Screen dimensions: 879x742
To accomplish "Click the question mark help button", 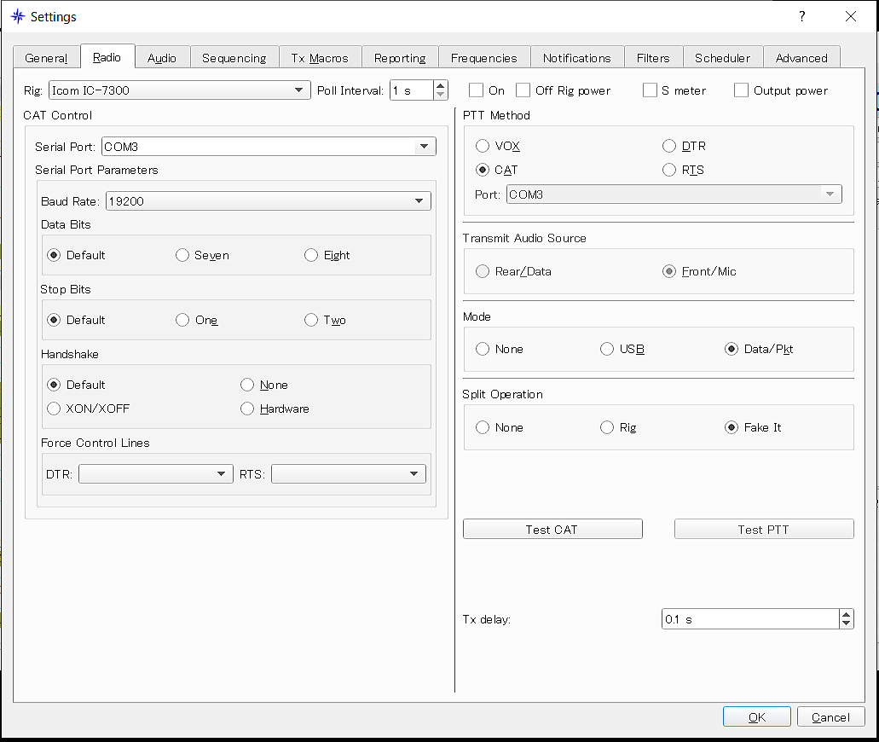I will 802,16.
